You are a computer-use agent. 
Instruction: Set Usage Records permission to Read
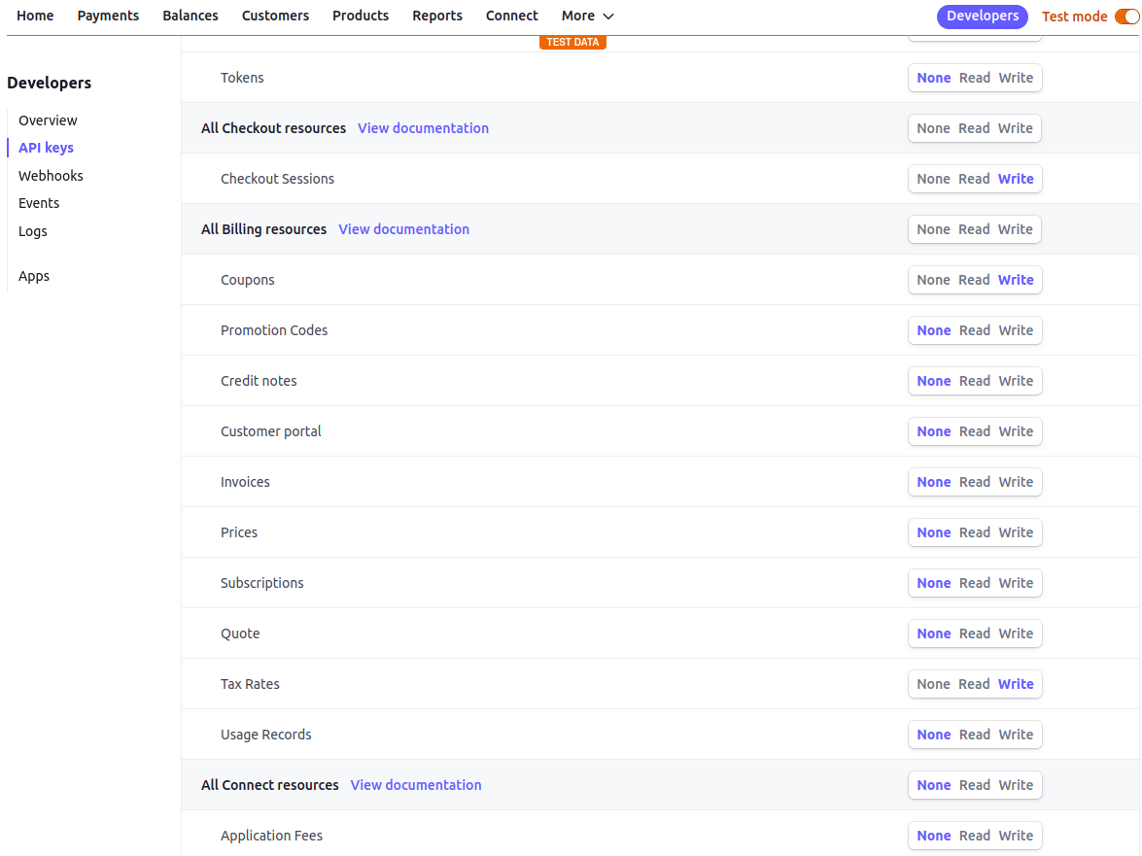pos(975,735)
